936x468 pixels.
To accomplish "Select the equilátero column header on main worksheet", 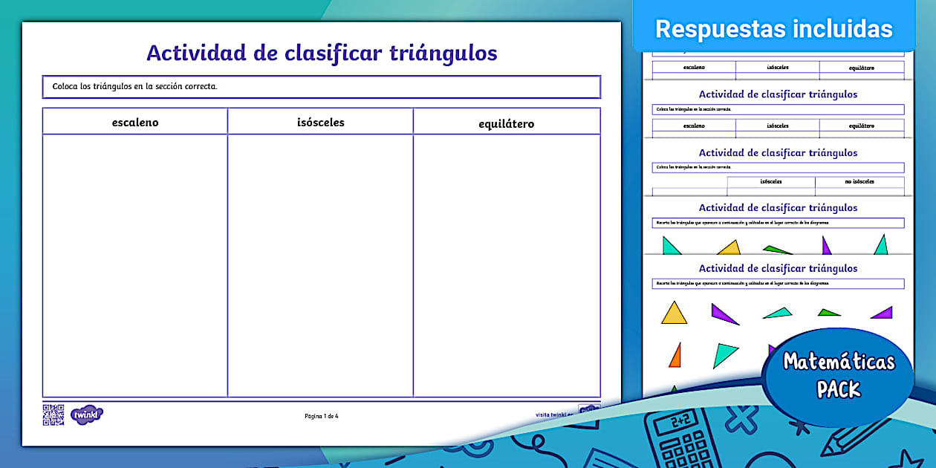I will click(x=506, y=123).
